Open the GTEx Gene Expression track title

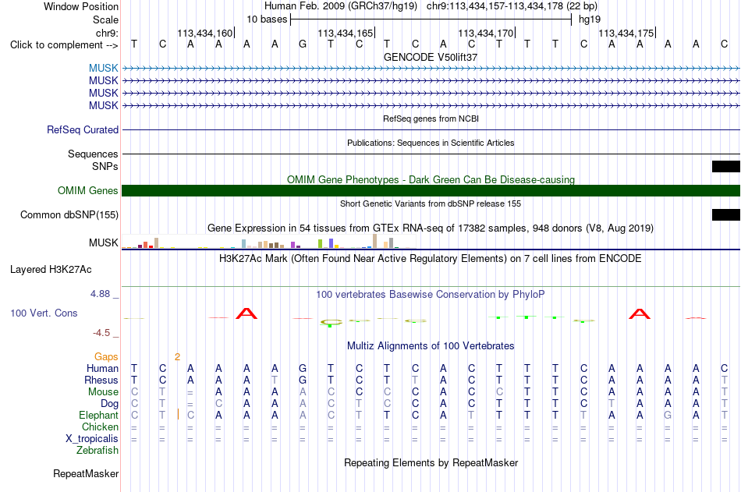coord(431,228)
